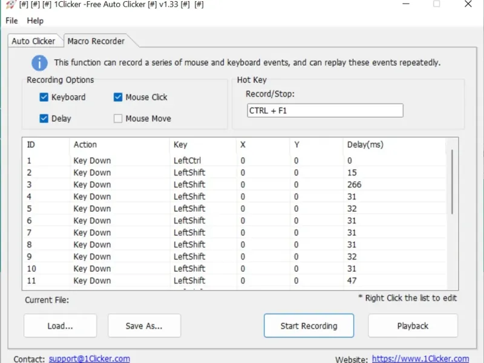
Task: Click the Playback button
Action: point(413,325)
